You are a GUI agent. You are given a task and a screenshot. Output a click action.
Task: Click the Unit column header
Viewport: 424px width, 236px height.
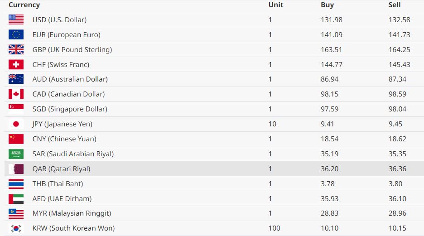pyautogui.click(x=276, y=5)
